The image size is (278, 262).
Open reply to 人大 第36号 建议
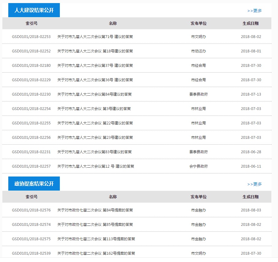click(95, 80)
